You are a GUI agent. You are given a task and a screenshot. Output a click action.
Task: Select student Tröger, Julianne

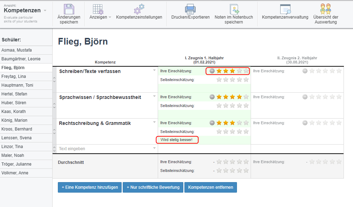point(26,164)
